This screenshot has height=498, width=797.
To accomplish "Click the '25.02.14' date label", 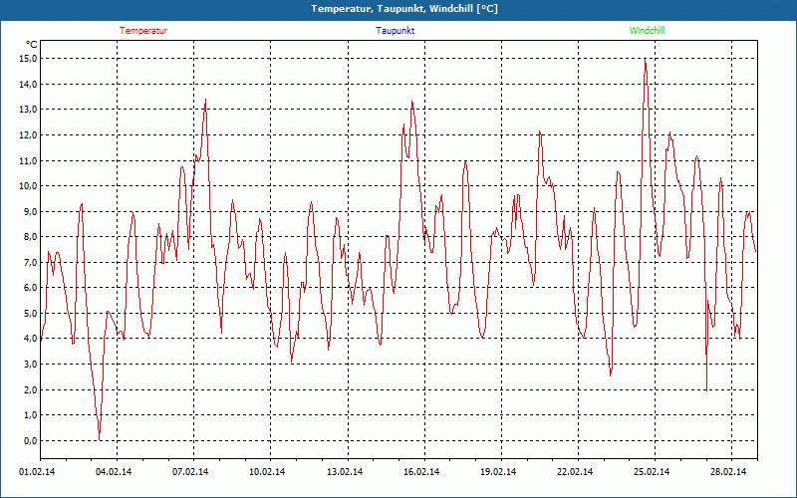I will (652, 472).
